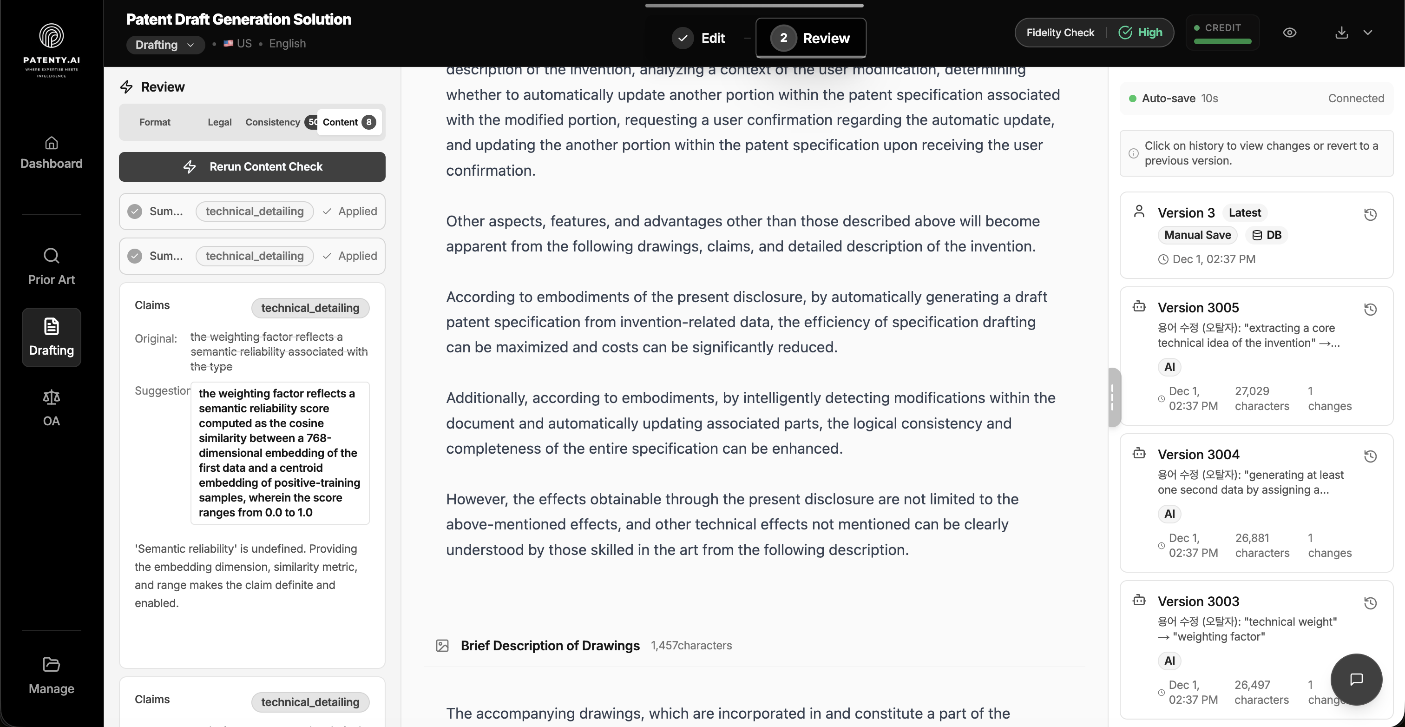The image size is (1405, 727).
Task: Open the chat bubble in the bottom corner
Action: tap(1357, 680)
